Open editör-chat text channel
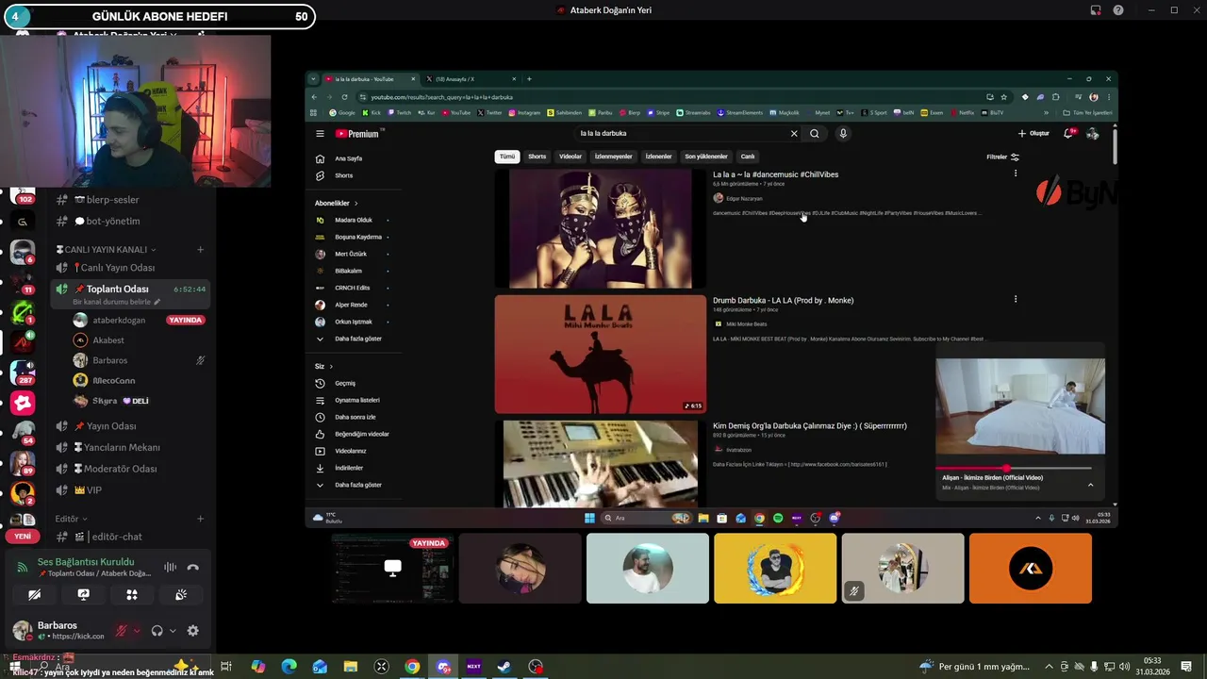Screen dimensions: 1207x679 (x=117, y=537)
